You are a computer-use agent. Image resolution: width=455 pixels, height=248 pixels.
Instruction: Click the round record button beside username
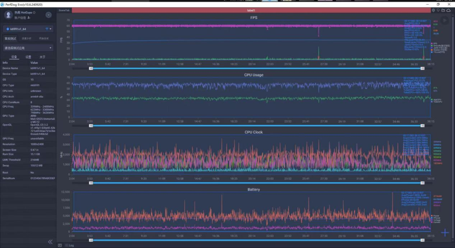click(x=48, y=15)
